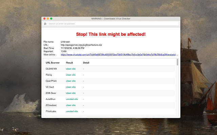The image size is (217, 135).
Task: Click the red close window button
Action: click(x=44, y=18)
